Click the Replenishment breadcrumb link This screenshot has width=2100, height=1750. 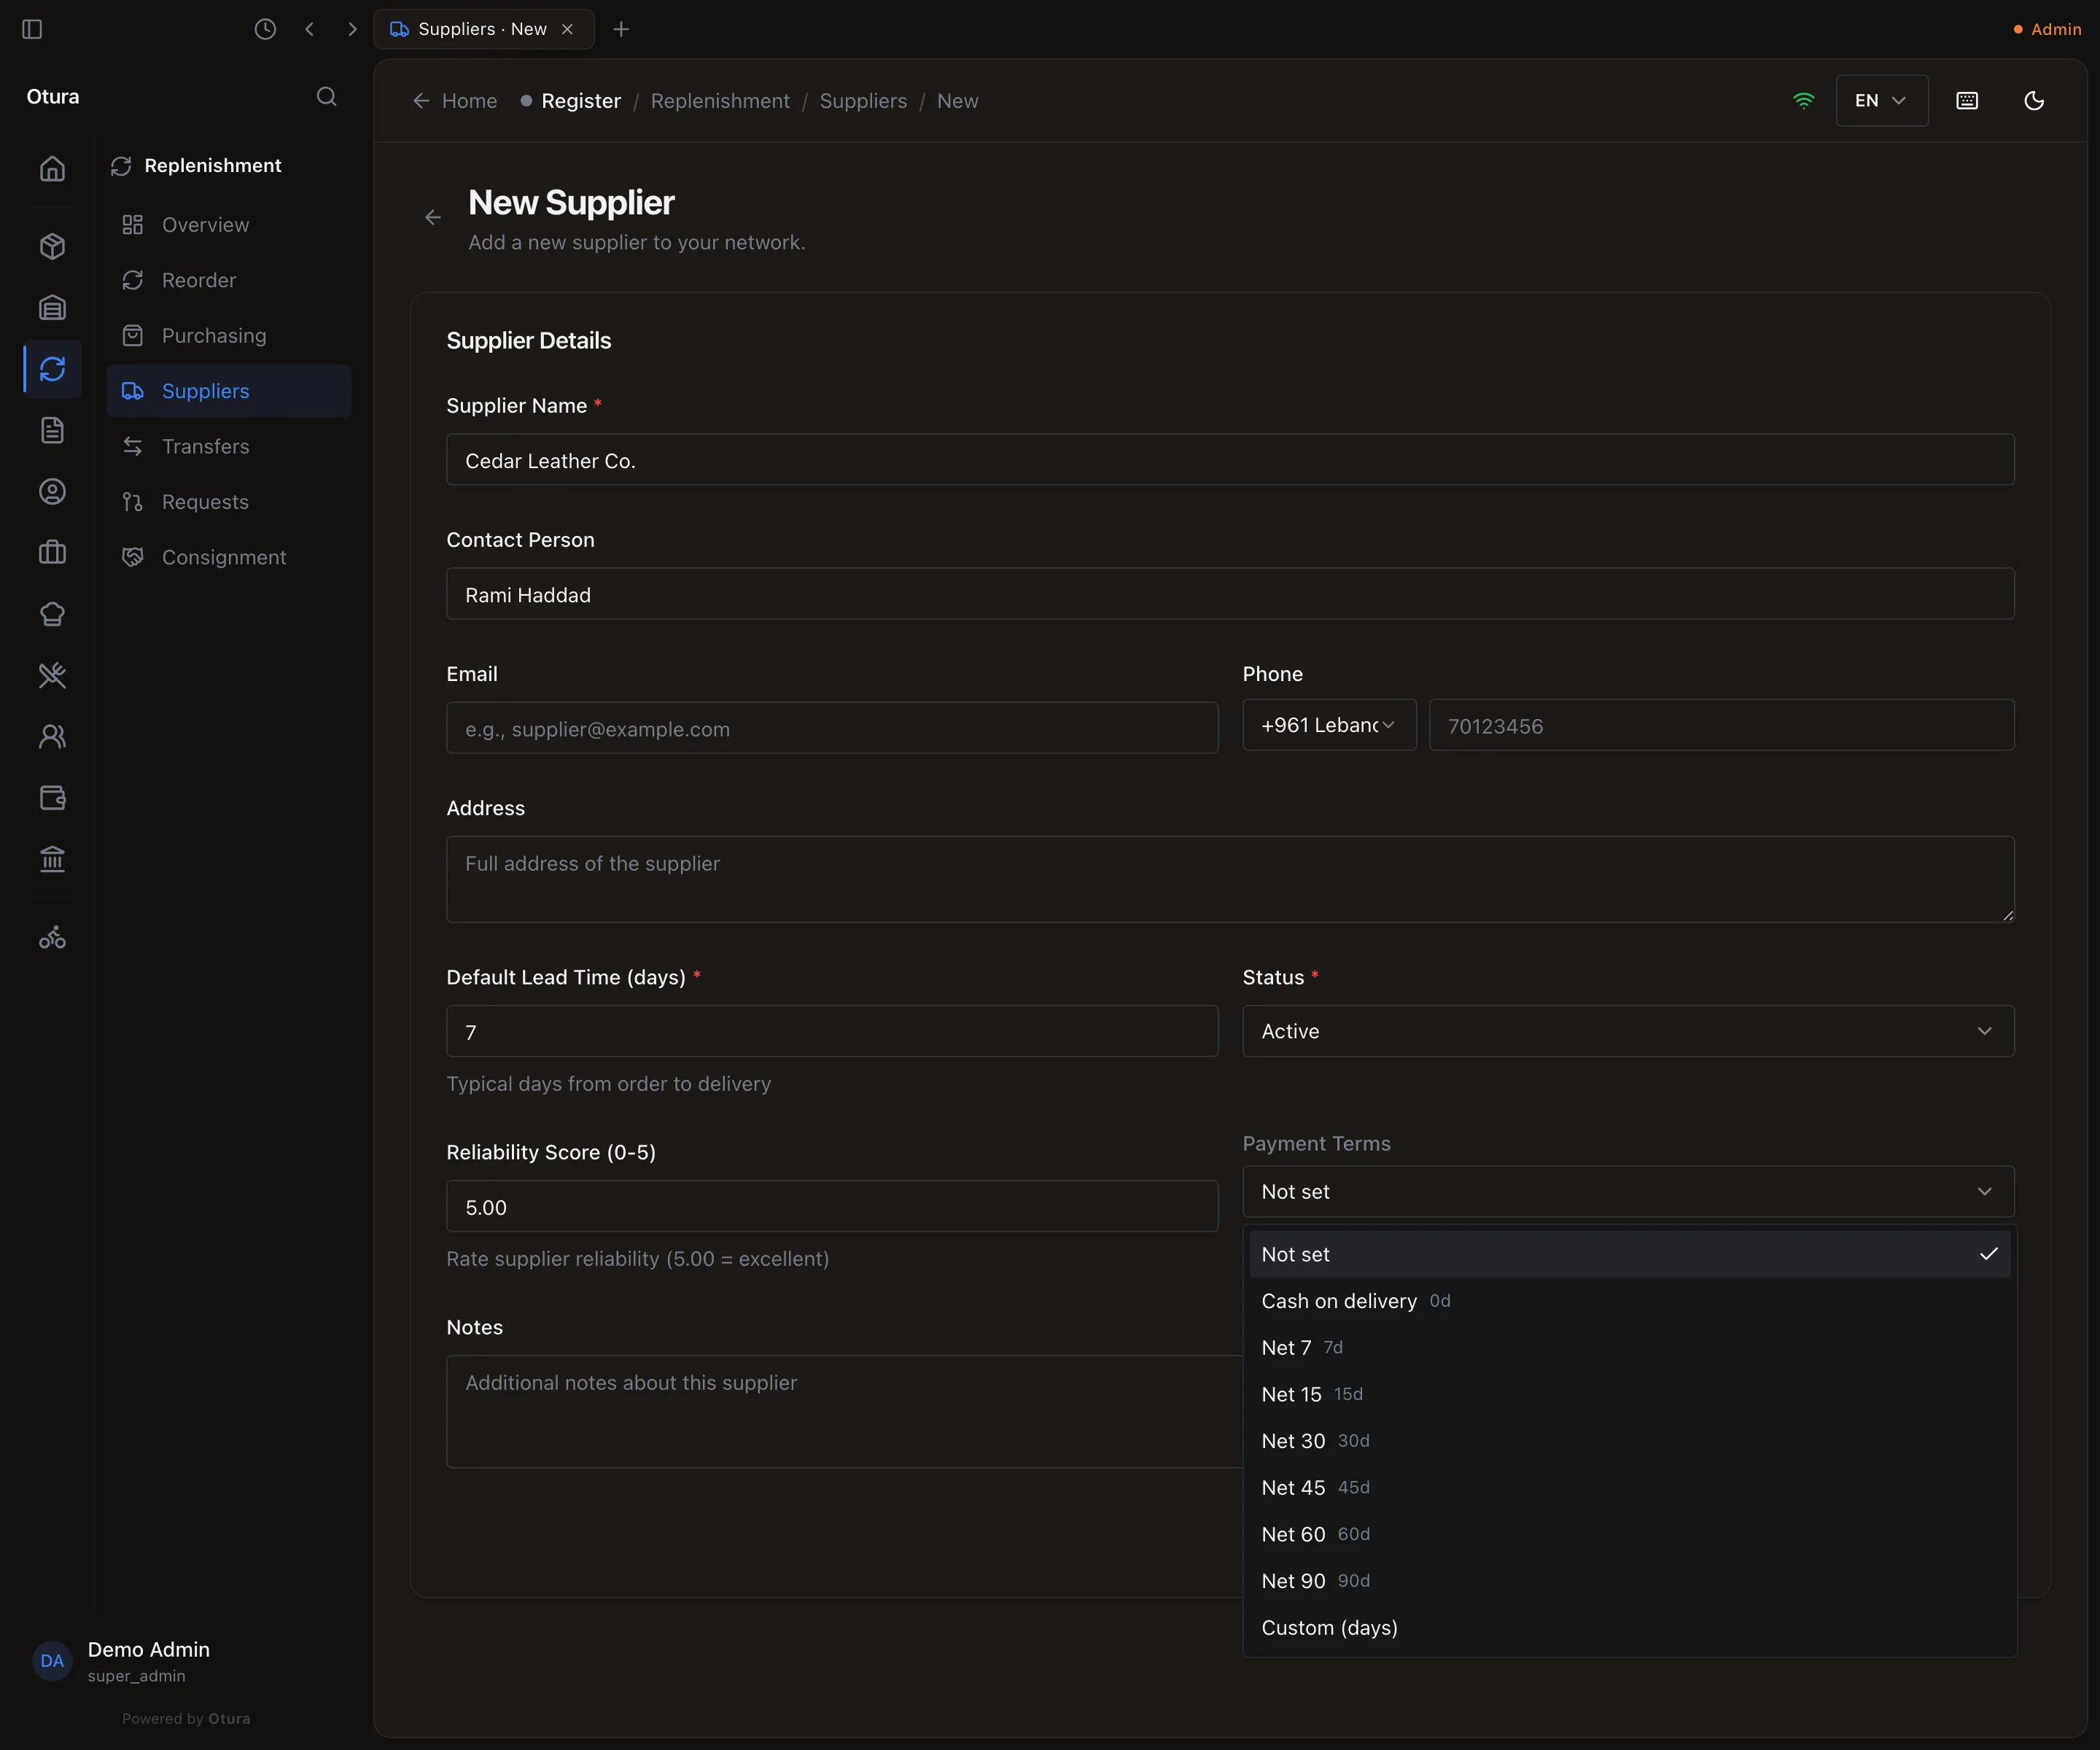pyautogui.click(x=720, y=101)
